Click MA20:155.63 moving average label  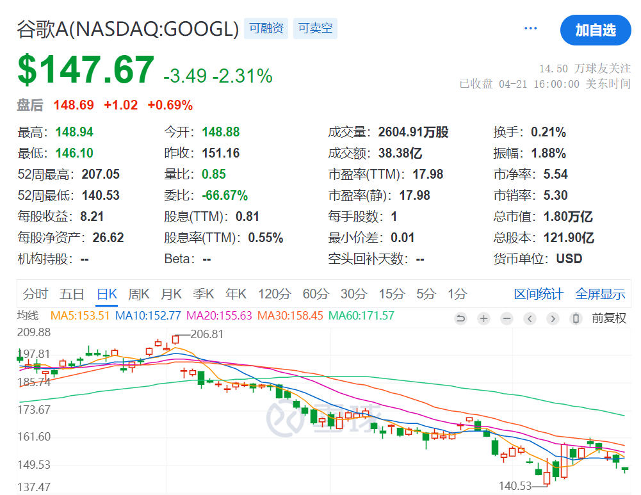pyautogui.click(x=219, y=316)
